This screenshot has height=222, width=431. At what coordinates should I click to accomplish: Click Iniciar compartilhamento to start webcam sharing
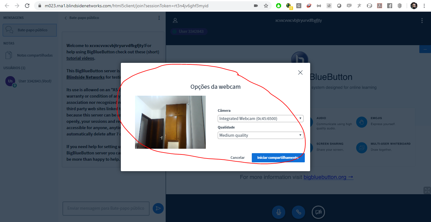pyautogui.click(x=278, y=158)
